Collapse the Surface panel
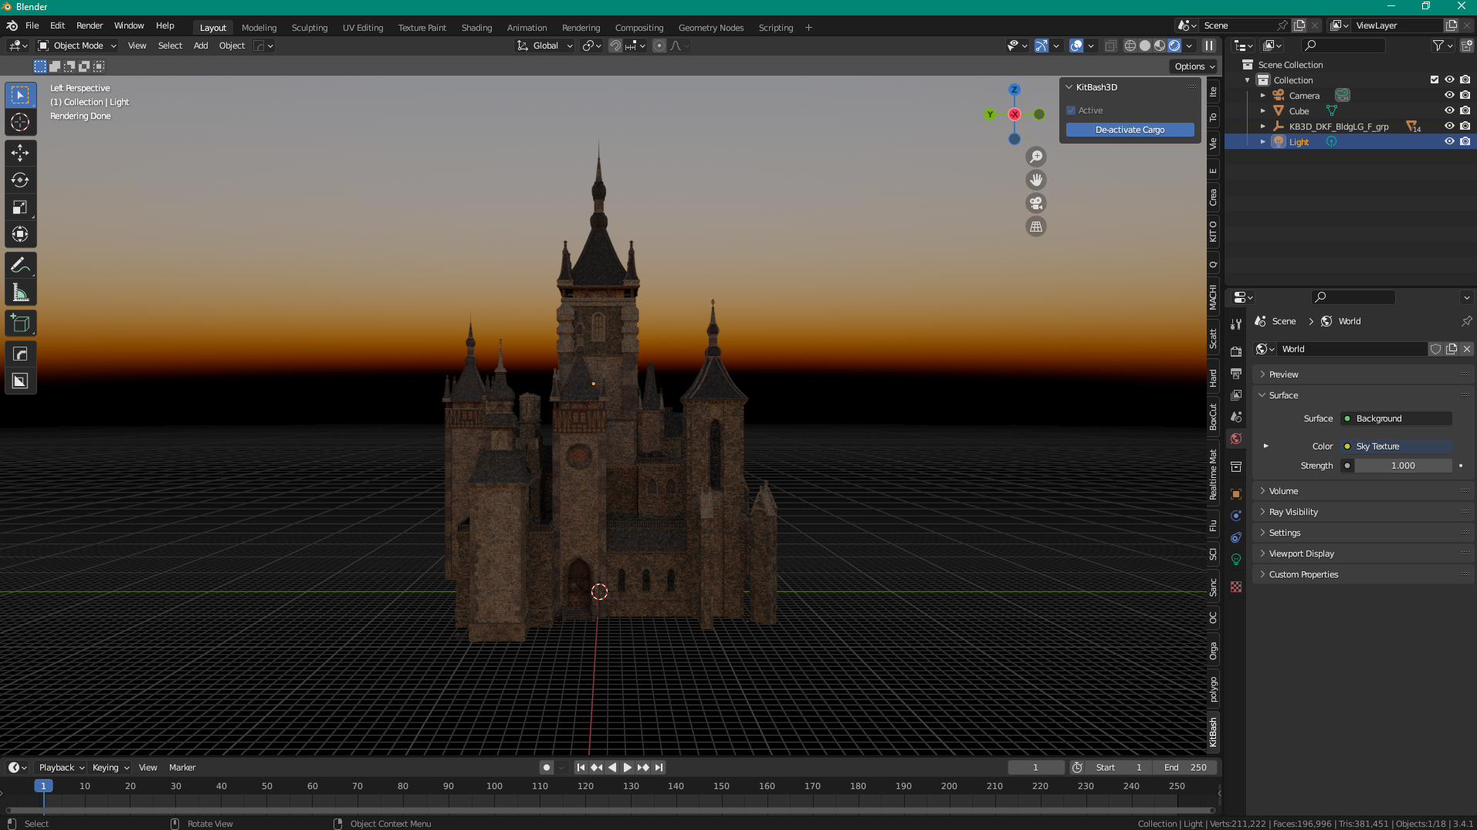 [x=1283, y=395]
